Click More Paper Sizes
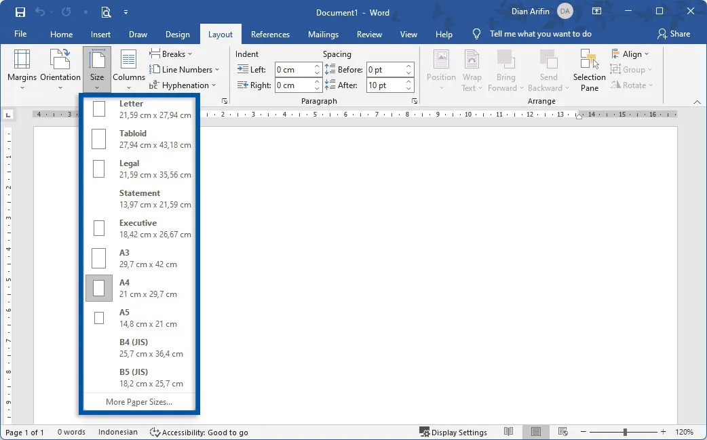This screenshot has height=440, width=707. (138, 401)
